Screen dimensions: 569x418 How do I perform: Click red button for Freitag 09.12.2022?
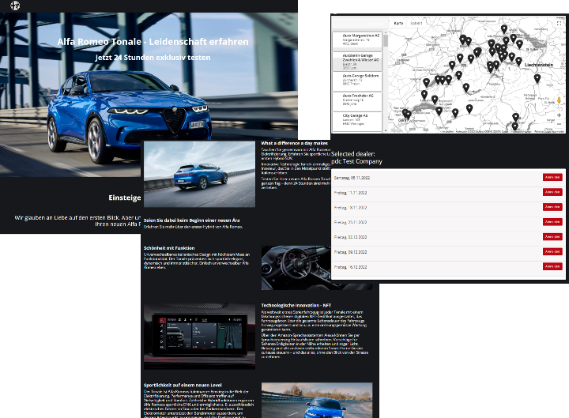552,251
